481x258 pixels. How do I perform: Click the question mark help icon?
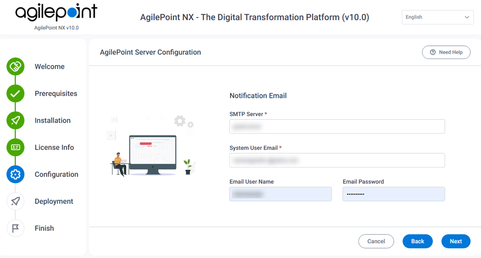(433, 52)
